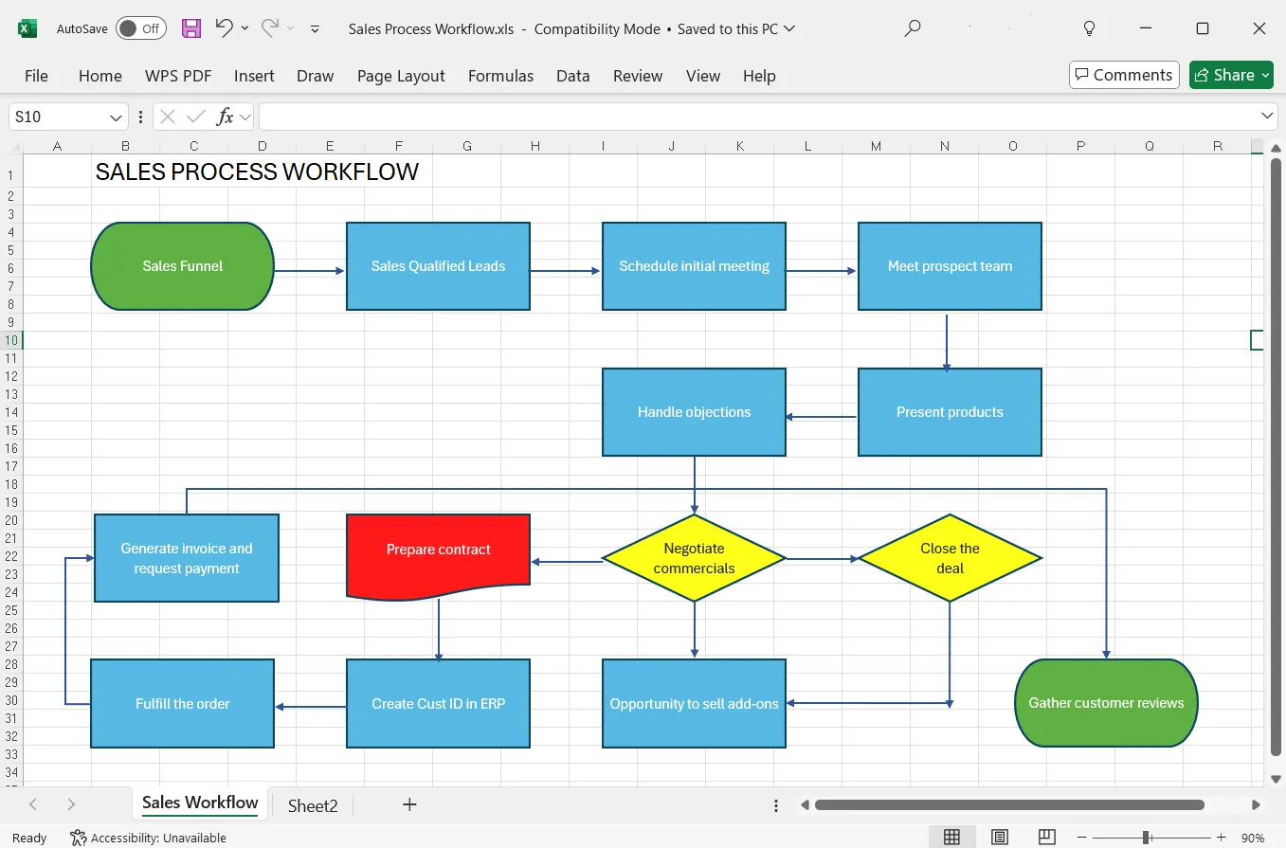Image resolution: width=1286 pixels, height=848 pixels.
Task: Switch to Normal view icon
Action: (x=951, y=837)
